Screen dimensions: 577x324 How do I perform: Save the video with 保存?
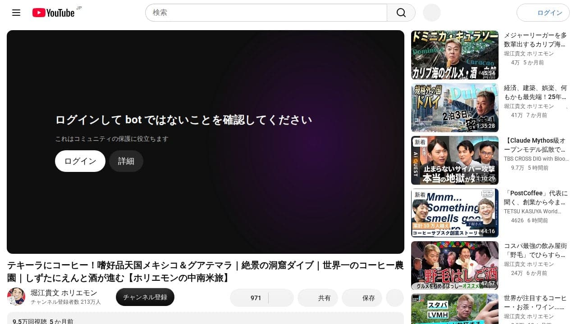pyautogui.click(x=362, y=298)
